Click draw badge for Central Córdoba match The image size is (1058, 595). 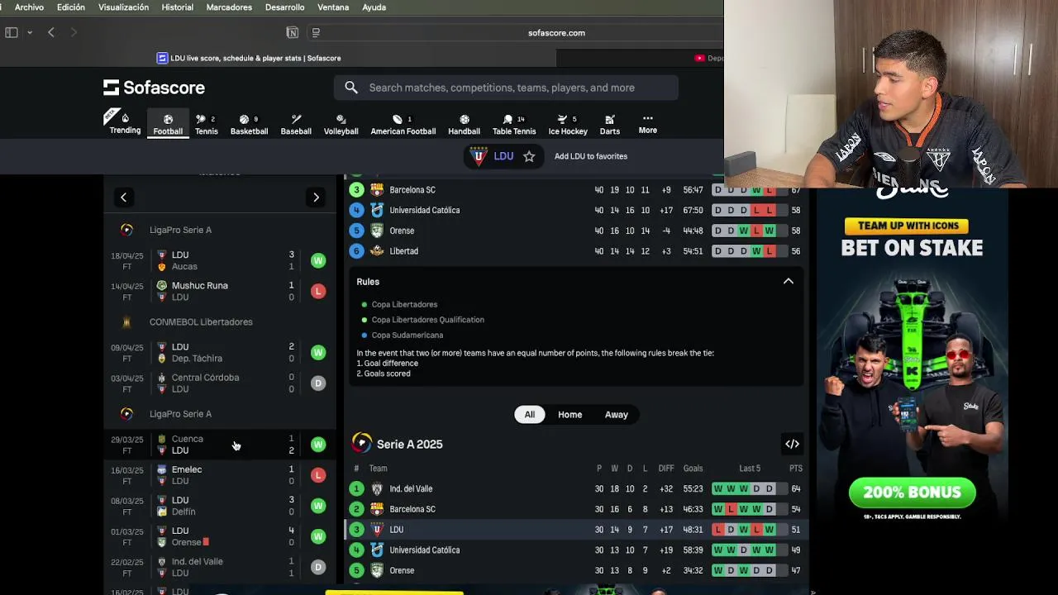(x=318, y=383)
